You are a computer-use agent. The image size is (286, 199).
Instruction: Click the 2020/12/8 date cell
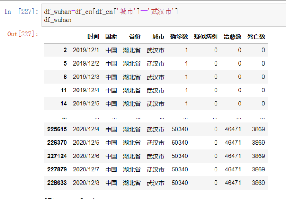(86, 183)
